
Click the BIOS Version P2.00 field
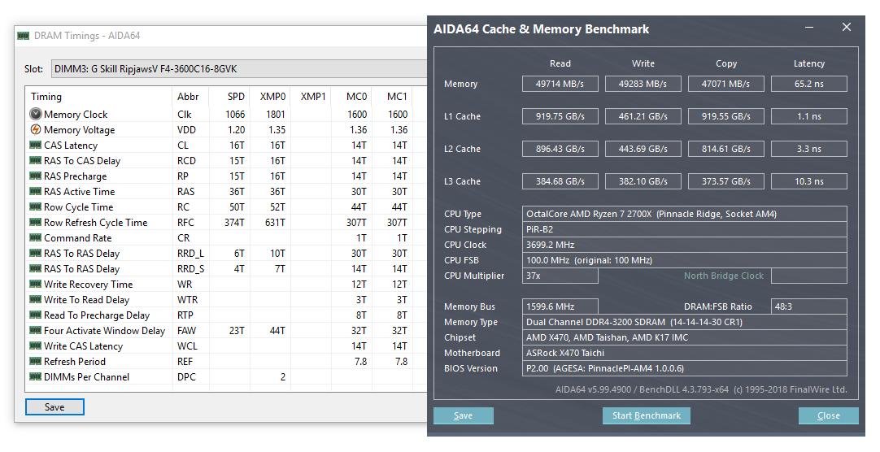(x=685, y=368)
